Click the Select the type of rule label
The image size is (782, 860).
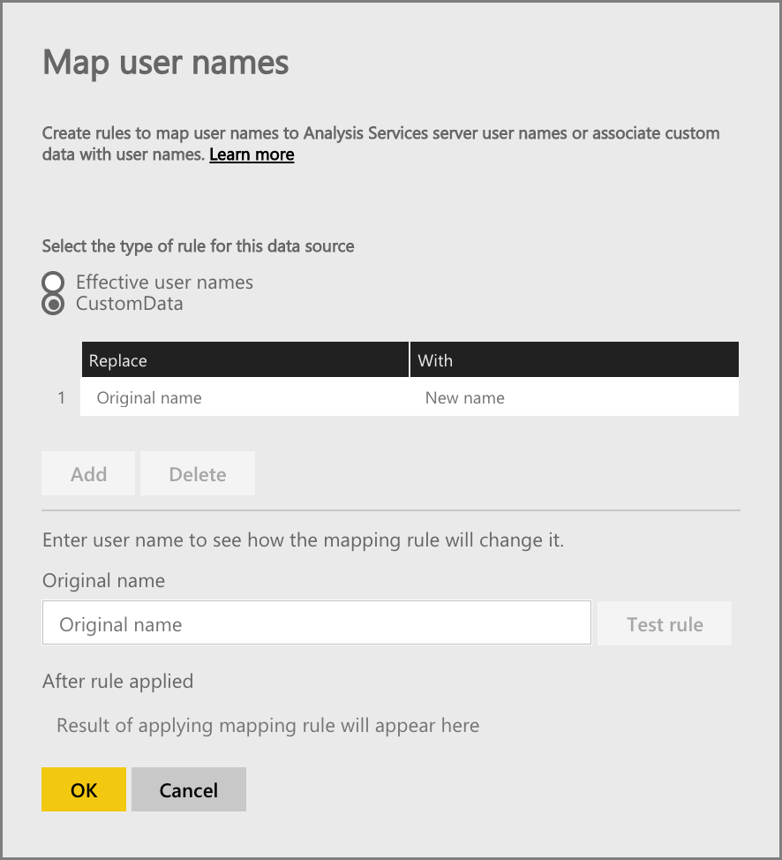pyautogui.click(x=198, y=246)
